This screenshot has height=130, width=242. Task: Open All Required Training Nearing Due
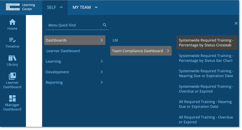point(205,104)
